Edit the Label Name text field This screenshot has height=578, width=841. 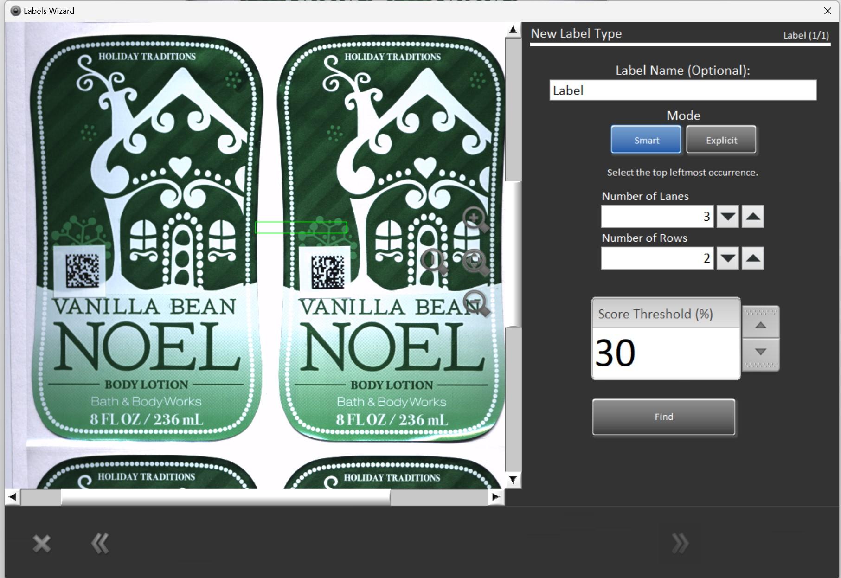coord(683,90)
